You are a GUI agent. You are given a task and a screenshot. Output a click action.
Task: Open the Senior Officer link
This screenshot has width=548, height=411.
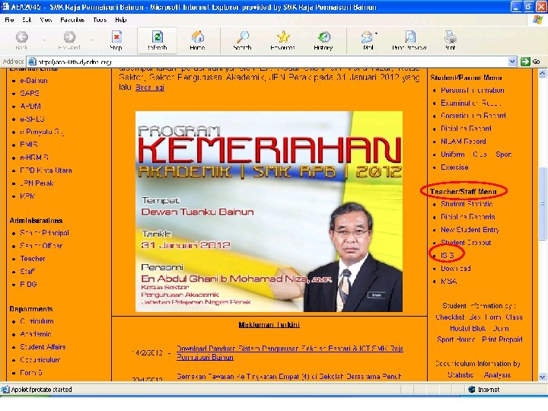(41, 246)
